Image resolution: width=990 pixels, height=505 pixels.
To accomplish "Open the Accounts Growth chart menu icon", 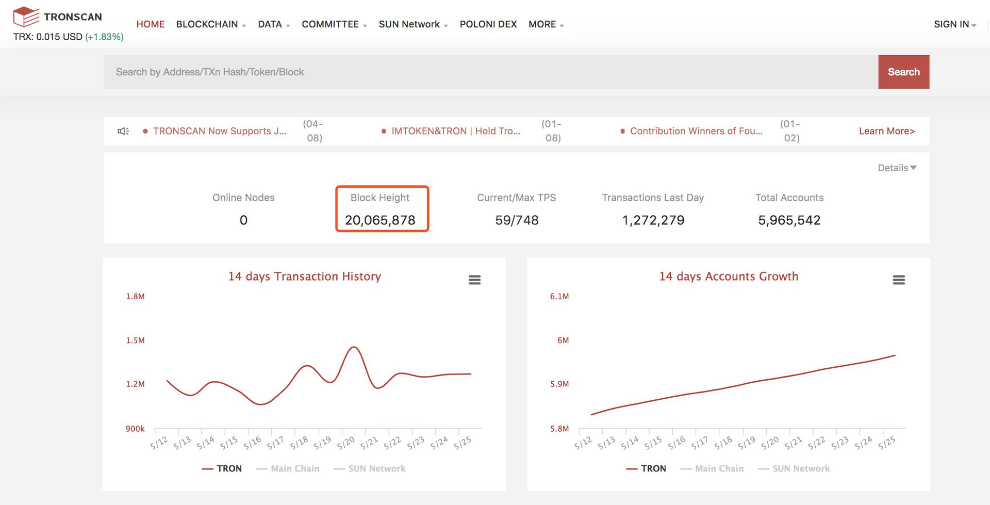I will click(899, 280).
